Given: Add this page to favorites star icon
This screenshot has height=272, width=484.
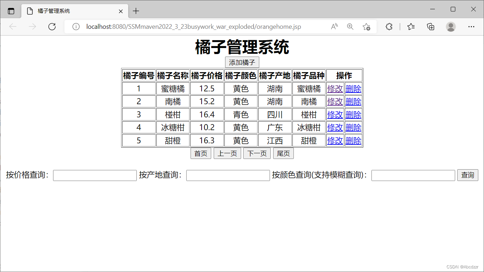Looking at the screenshot, I should point(366,27).
